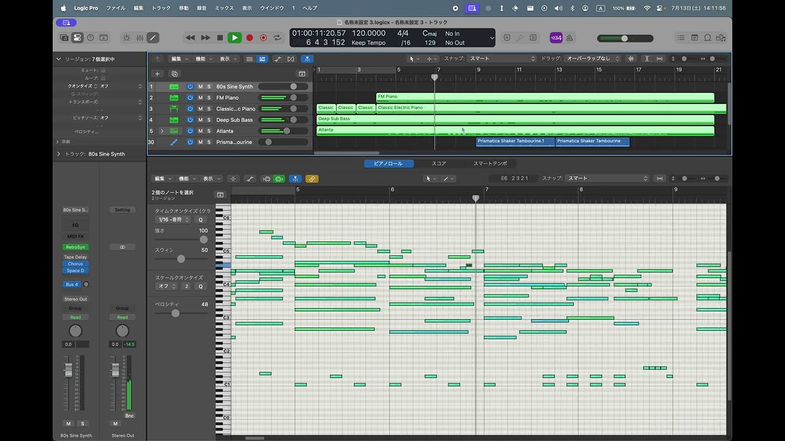The image size is (785, 441).
Task: Toggle piano roll MIDI out button
Action: click(279, 179)
